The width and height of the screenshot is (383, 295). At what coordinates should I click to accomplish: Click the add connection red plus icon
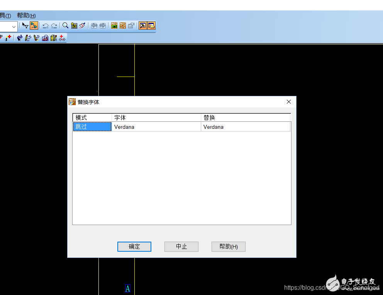[8, 38]
